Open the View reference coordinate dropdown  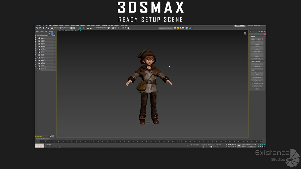57,28
